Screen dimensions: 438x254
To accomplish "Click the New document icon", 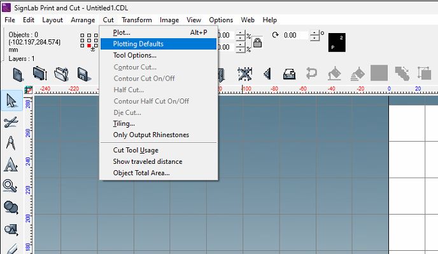I will [18, 75].
